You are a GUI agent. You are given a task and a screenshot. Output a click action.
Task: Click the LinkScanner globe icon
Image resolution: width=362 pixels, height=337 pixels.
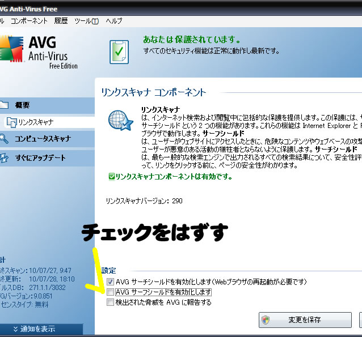point(121,120)
